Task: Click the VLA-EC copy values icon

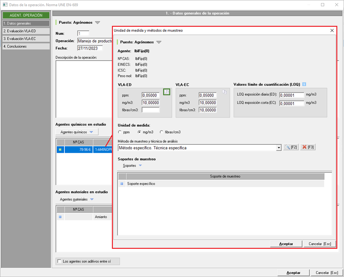Action: 224,92
